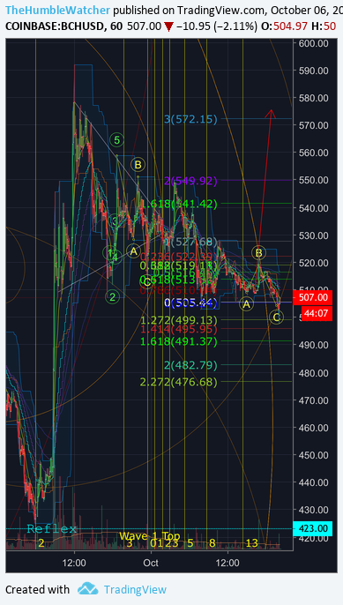343x605 pixels.
Task: Click the 470.00 price axis label
Action: (314, 400)
